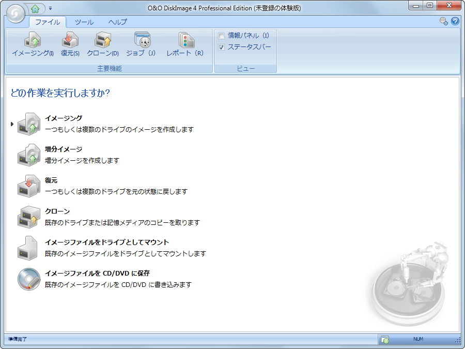Click the 増分イメージ icon in task list

coord(29,155)
